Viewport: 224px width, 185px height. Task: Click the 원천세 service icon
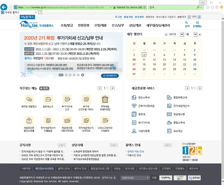(x=134, y=114)
